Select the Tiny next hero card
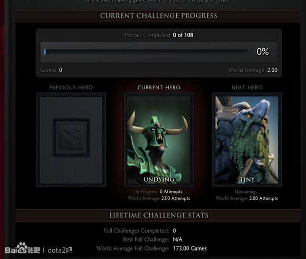306x259 pixels. click(247, 140)
